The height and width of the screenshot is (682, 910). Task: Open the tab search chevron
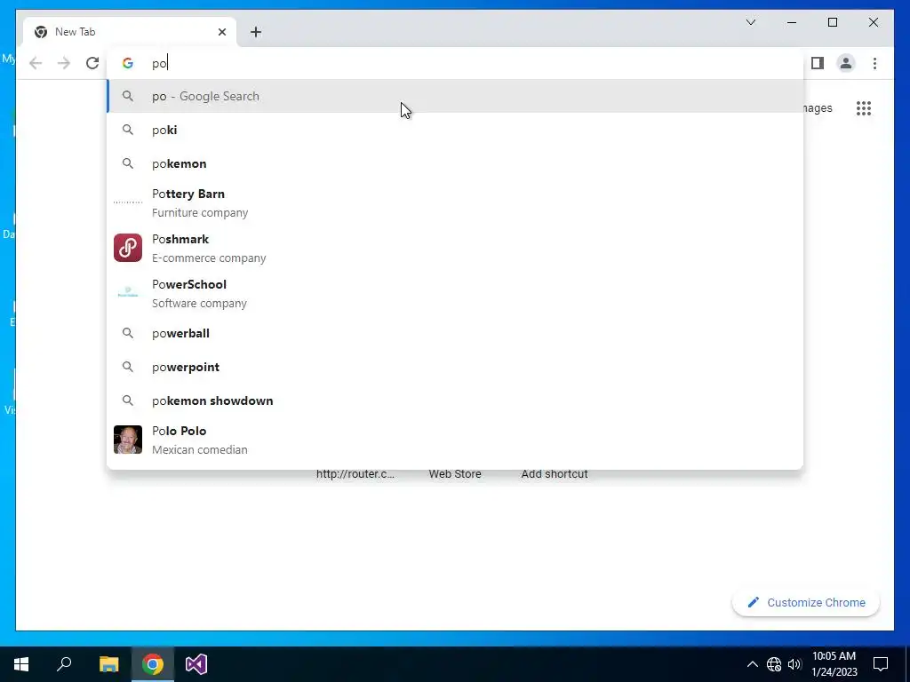750,22
